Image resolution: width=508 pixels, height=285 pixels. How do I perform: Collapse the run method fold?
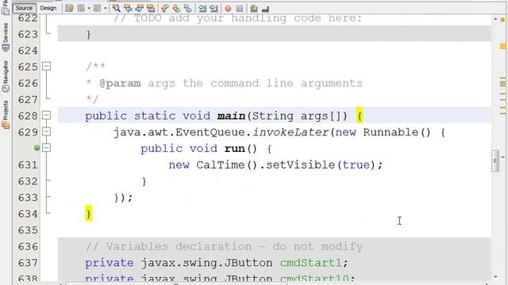tap(47, 148)
